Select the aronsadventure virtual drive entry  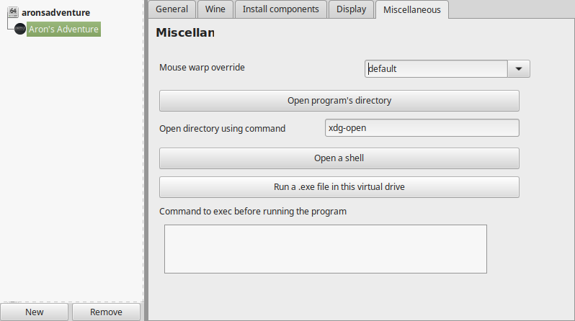point(55,12)
